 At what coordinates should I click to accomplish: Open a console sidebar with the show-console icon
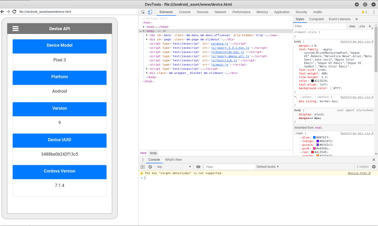coord(143,167)
